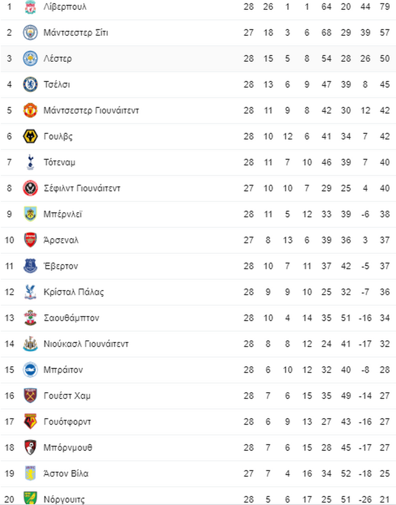Open the Σαουθάμπτον team link
This screenshot has width=396, height=505.
[71, 318]
